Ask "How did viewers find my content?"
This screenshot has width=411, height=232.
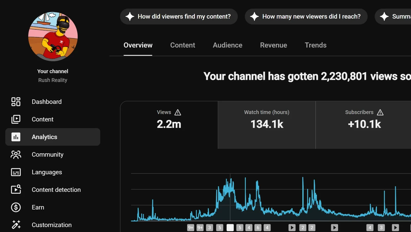click(179, 17)
